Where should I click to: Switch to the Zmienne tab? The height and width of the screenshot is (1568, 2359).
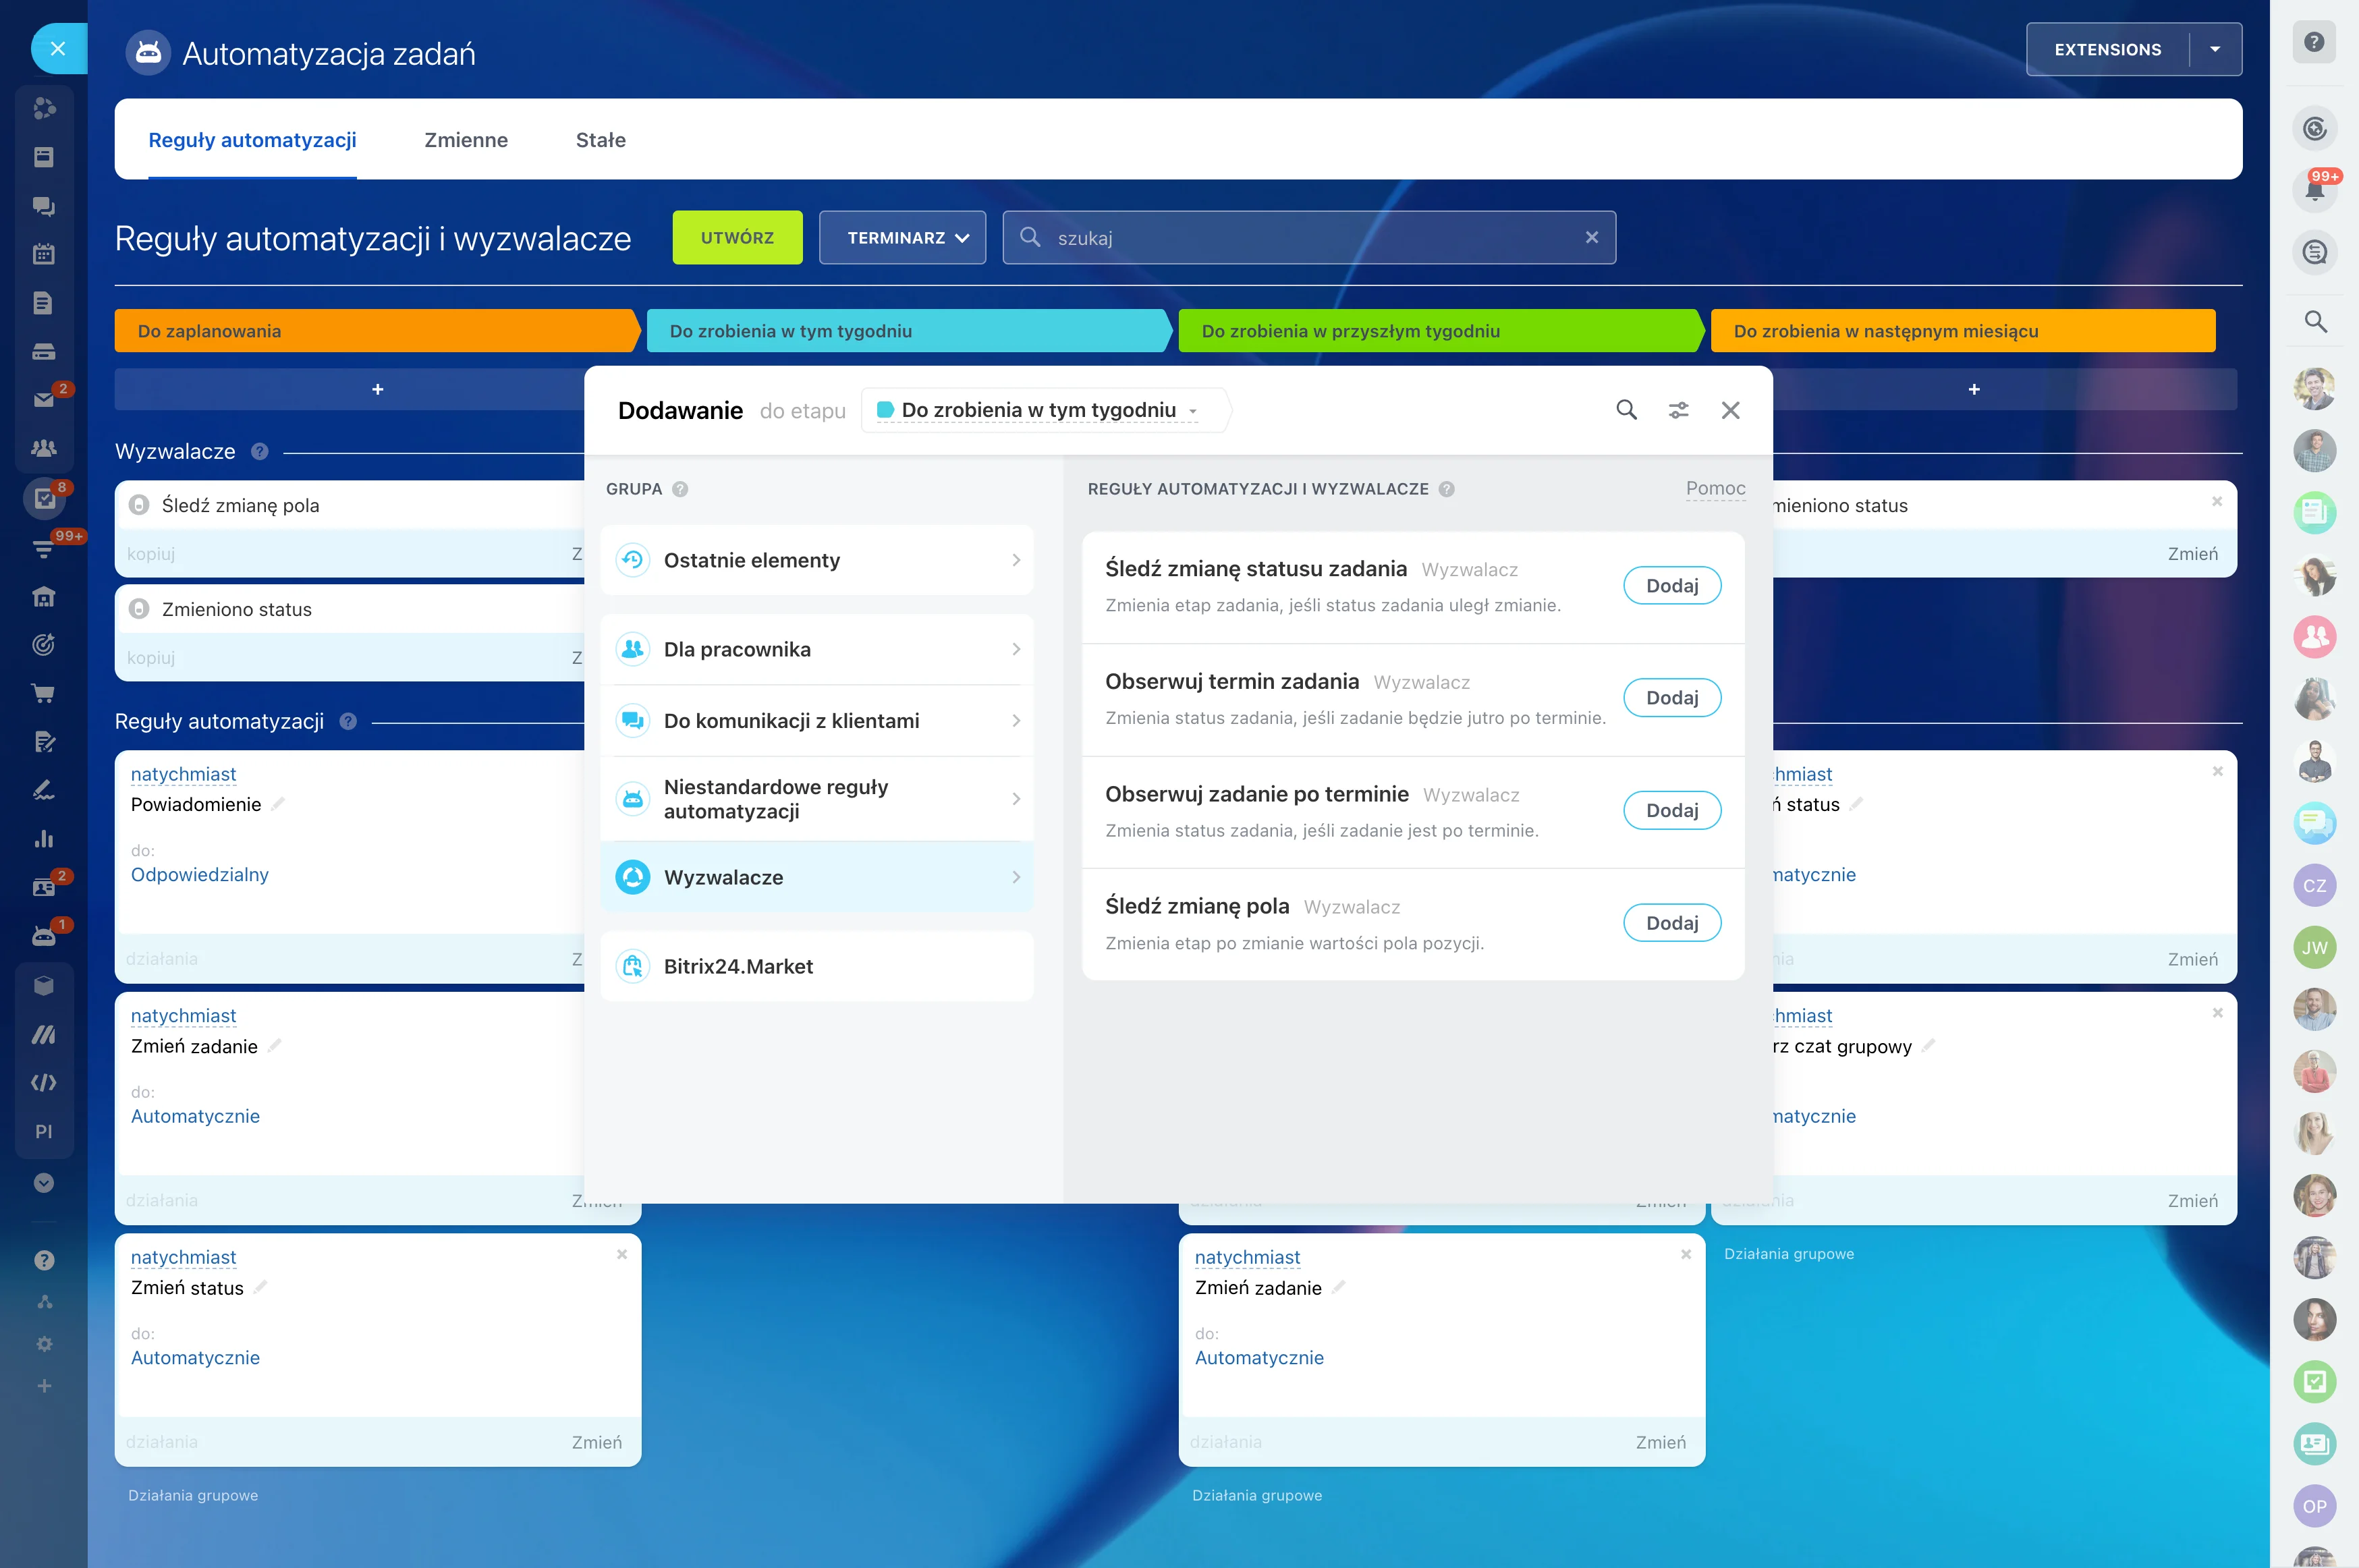(x=466, y=140)
